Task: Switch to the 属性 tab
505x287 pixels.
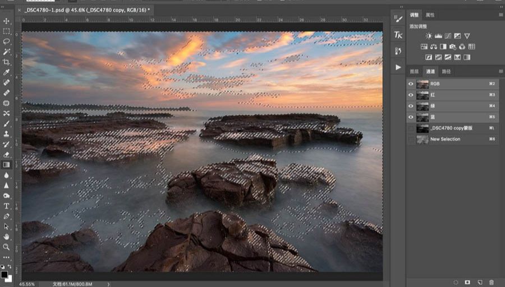Action: point(430,15)
